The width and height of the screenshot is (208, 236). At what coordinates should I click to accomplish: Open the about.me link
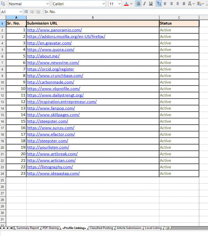[x=43, y=56]
